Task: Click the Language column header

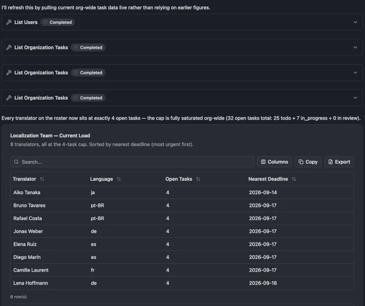Action: [x=101, y=179]
